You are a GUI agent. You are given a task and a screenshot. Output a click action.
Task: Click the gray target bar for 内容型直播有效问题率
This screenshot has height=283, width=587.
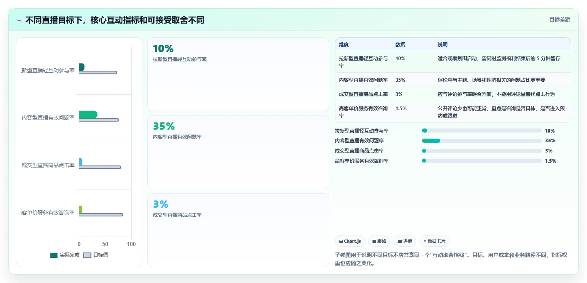tap(99, 120)
